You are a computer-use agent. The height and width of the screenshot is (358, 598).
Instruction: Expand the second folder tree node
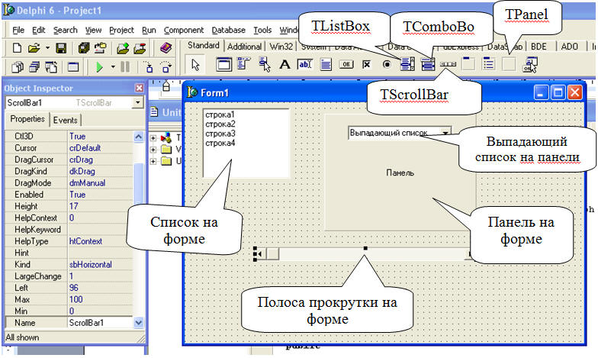pyautogui.click(x=153, y=150)
